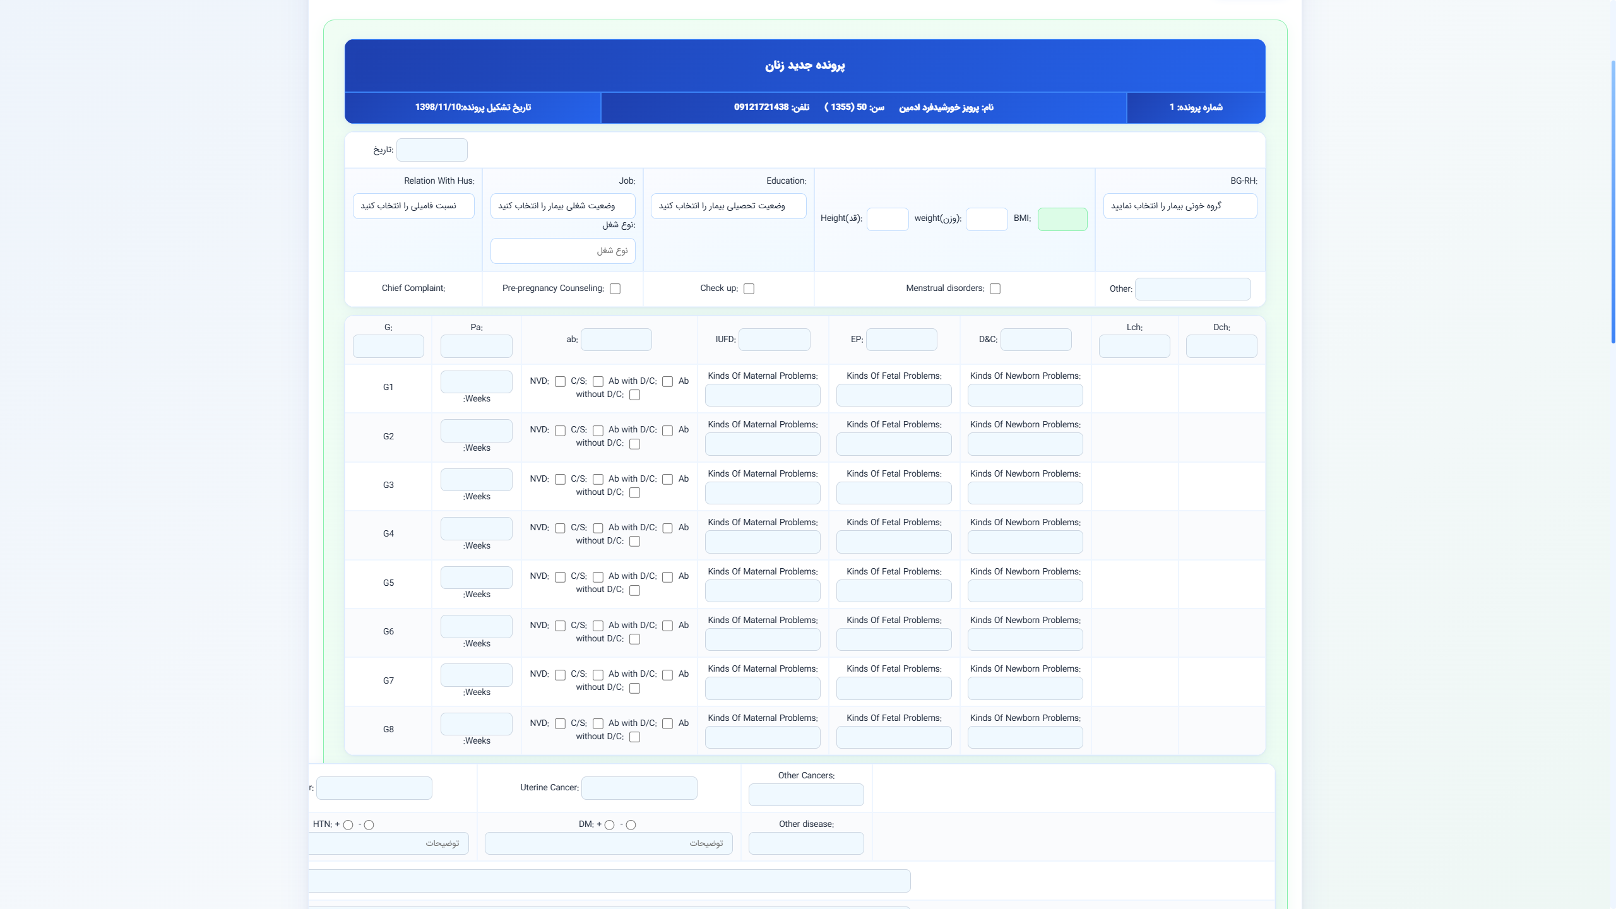Focus the Uterine Cancer field
Viewport: 1616px width, 909px height.
point(639,788)
